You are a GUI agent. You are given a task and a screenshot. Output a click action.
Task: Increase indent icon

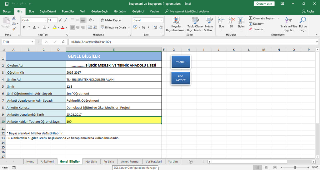[x=95, y=27]
